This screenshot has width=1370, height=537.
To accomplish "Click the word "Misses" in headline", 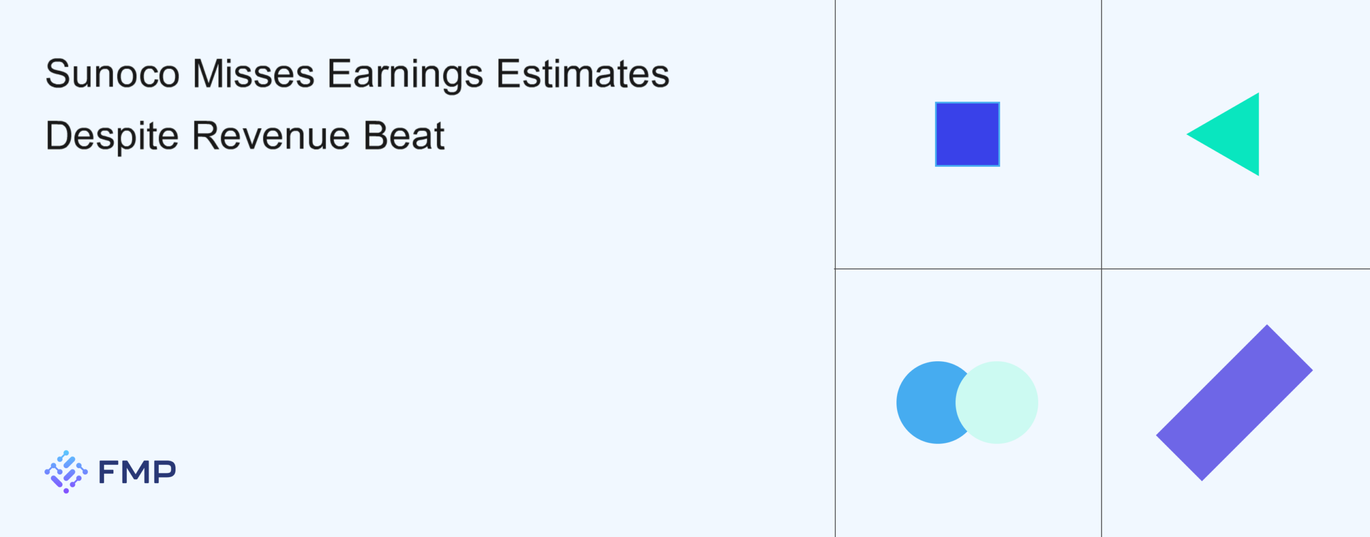I will click(x=253, y=74).
